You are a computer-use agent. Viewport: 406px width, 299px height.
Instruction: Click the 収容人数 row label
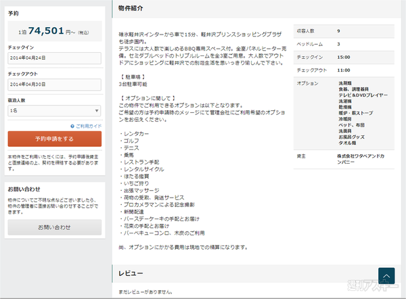pyautogui.click(x=306, y=31)
